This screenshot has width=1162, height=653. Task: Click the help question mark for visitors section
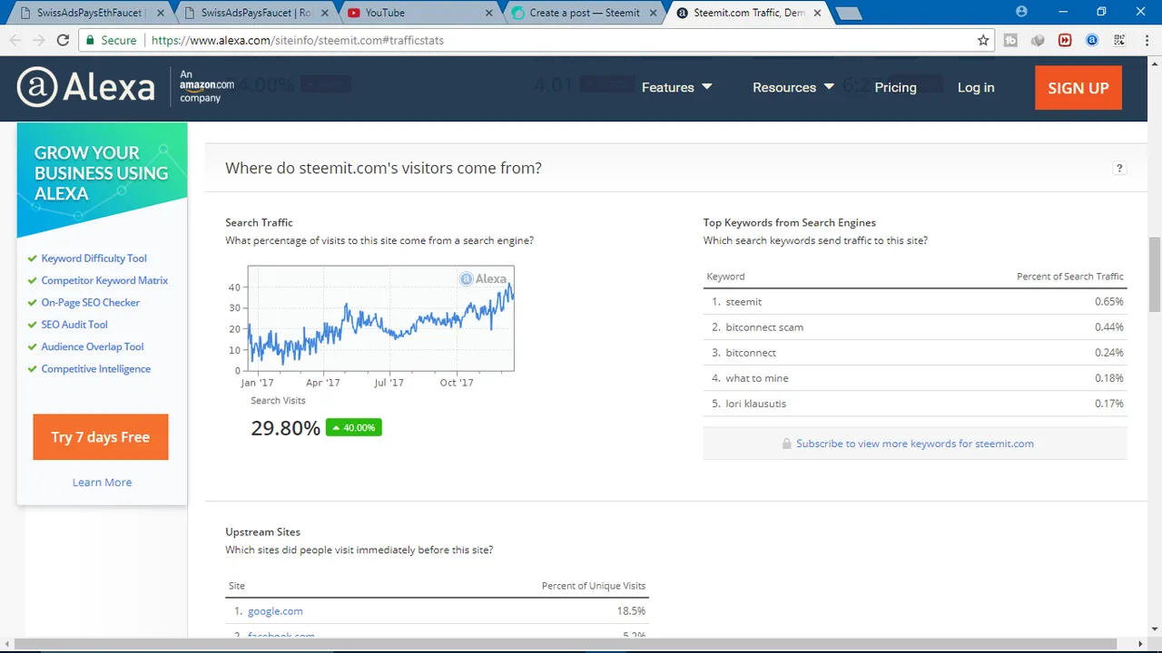(x=1119, y=168)
